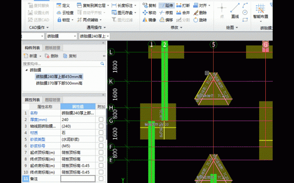This screenshot has height=183, width=294.
Task: Click the 镜像 (Mirror) tool
Action: (x=149, y=20)
